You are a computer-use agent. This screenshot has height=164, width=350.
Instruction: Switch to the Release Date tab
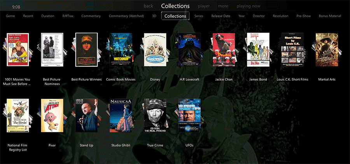click(221, 16)
